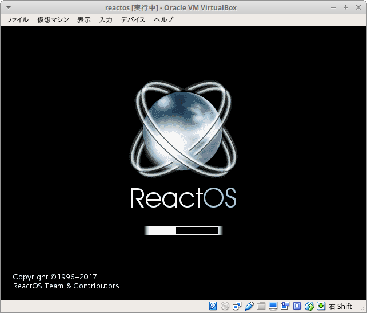This screenshot has width=367, height=313.
Task: Open the shared folders icon
Action: pyautogui.click(x=261, y=306)
